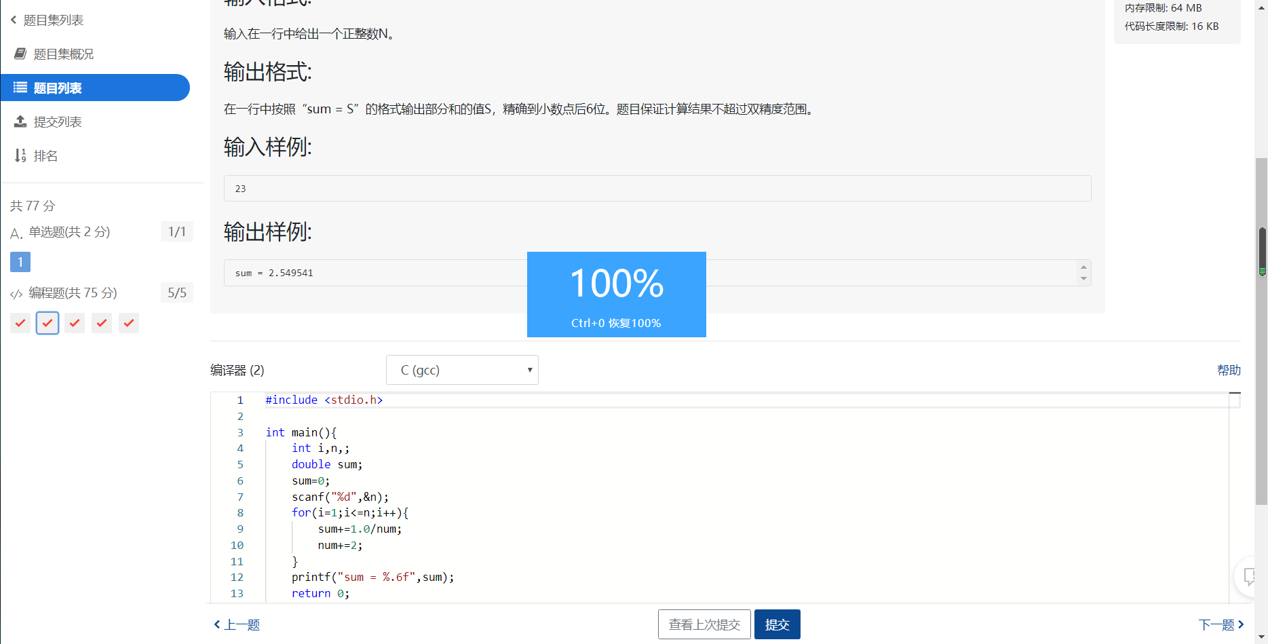Click the sort-number icon beside 排名
1268x644 pixels.
[x=20, y=155]
